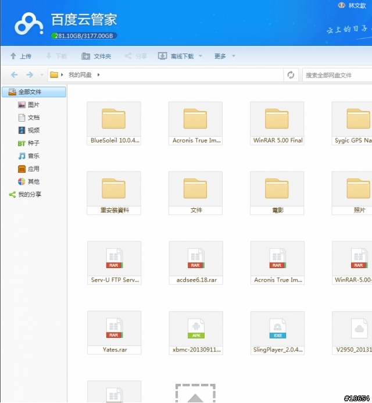The image size is (372, 403).
Task: Filter by 种子 BT torrents
Action: tap(29, 143)
